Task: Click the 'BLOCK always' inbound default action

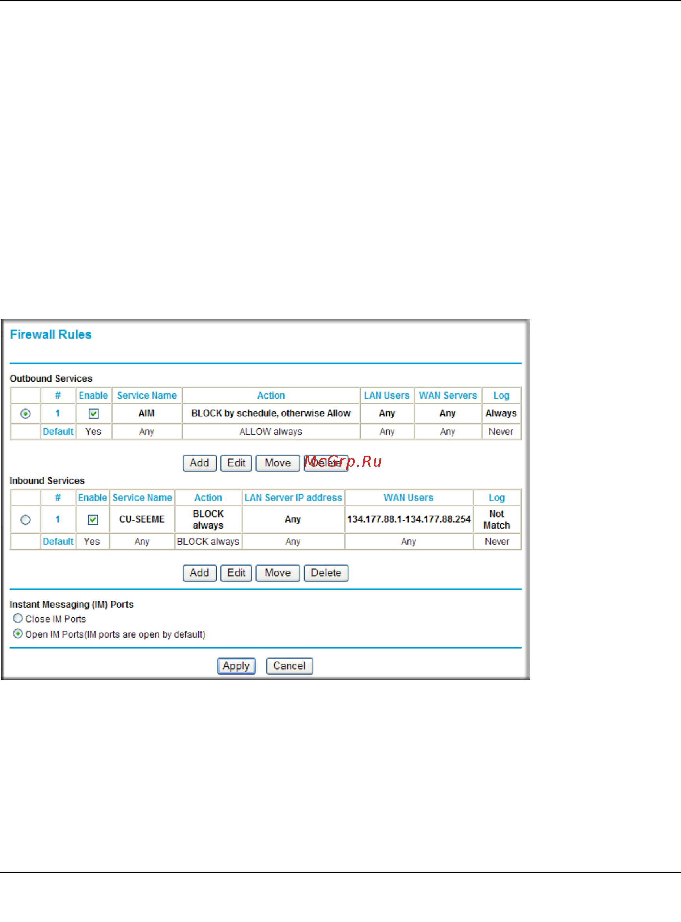Action: [x=208, y=542]
